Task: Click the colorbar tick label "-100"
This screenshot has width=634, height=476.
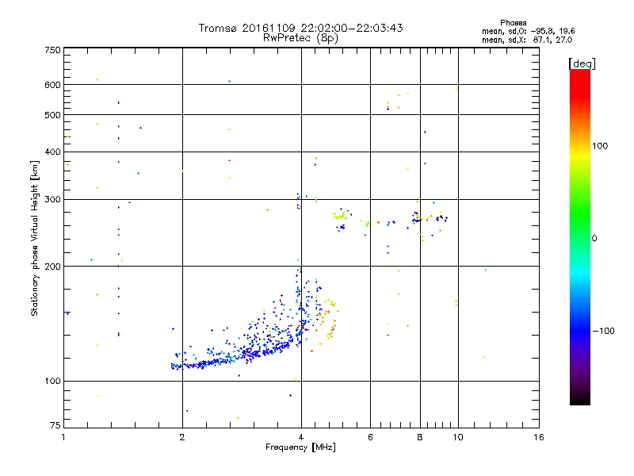Action: [603, 331]
